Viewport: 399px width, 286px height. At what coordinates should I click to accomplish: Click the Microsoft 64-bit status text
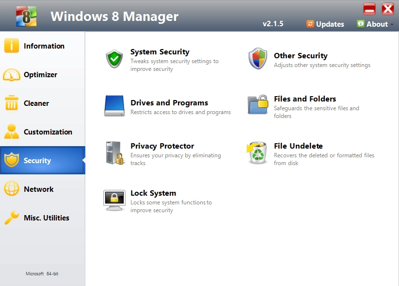coord(42,273)
